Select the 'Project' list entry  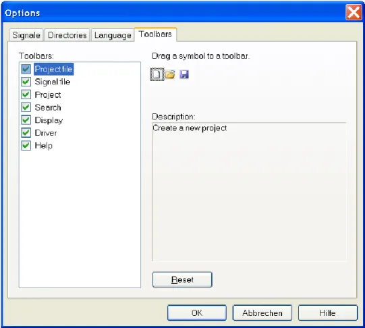pyautogui.click(x=48, y=94)
